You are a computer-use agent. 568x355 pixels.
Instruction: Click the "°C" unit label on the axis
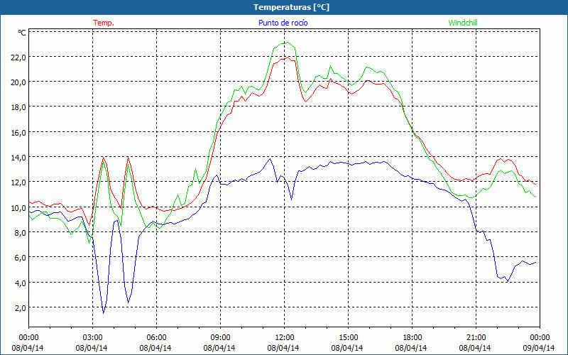(22, 33)
